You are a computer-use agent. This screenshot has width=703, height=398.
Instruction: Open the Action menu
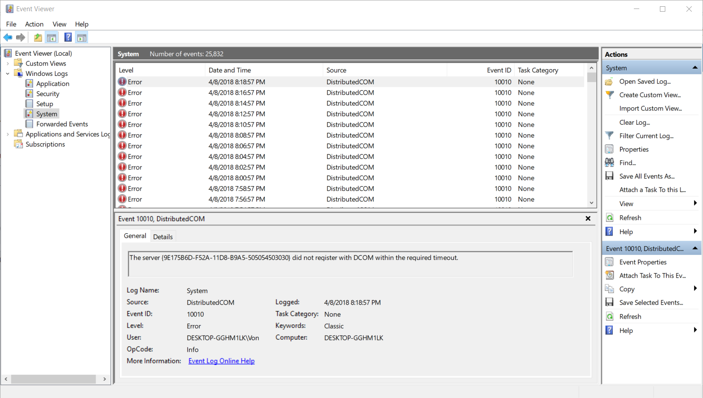click(34, 24)
